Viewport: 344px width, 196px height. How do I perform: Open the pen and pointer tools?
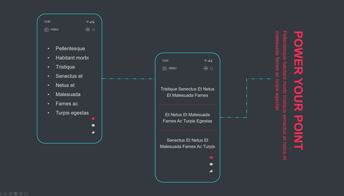(x=10, y=194)
